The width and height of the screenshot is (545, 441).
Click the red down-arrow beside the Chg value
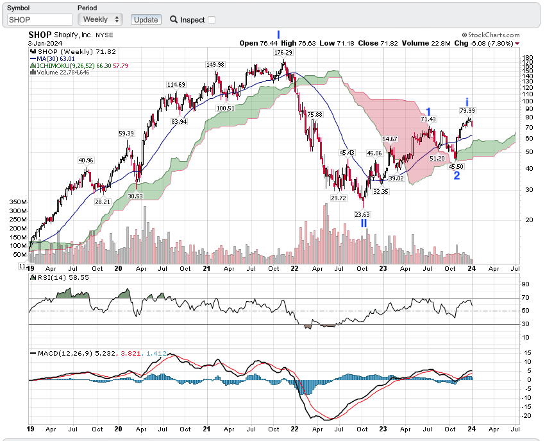(517, 44)
